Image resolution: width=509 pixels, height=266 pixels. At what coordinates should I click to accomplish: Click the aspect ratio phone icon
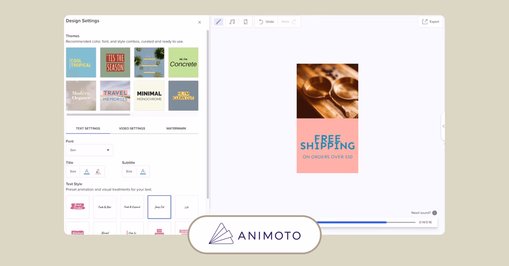pos(246,22)
